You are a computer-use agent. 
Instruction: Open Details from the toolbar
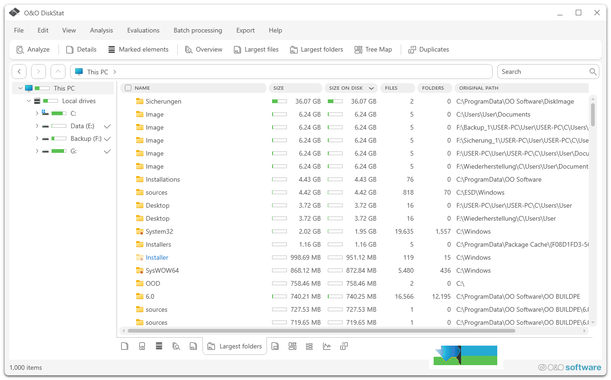coord(81,50)
